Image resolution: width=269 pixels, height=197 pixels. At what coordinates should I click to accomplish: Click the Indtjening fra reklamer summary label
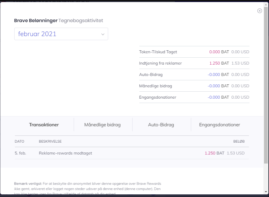pos(160,63)
